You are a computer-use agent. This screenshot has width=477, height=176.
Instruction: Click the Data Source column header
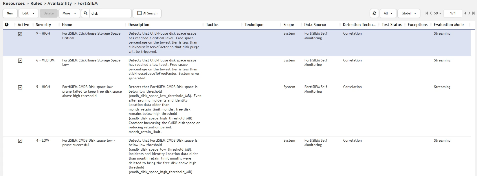tap(315, 25)
